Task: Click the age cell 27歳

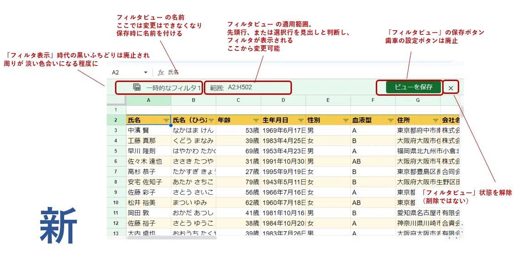Action: (x=238, y=172)
